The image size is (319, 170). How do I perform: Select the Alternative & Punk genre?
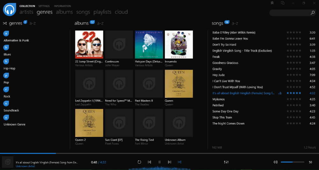click(16, 40)
